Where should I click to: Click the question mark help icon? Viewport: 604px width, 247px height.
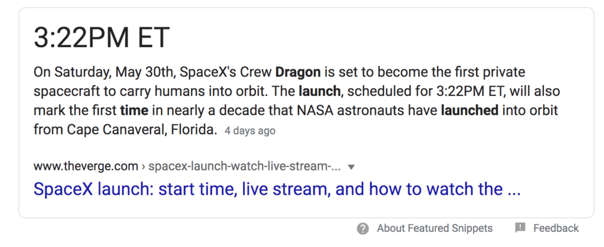(x=363, y=228)
